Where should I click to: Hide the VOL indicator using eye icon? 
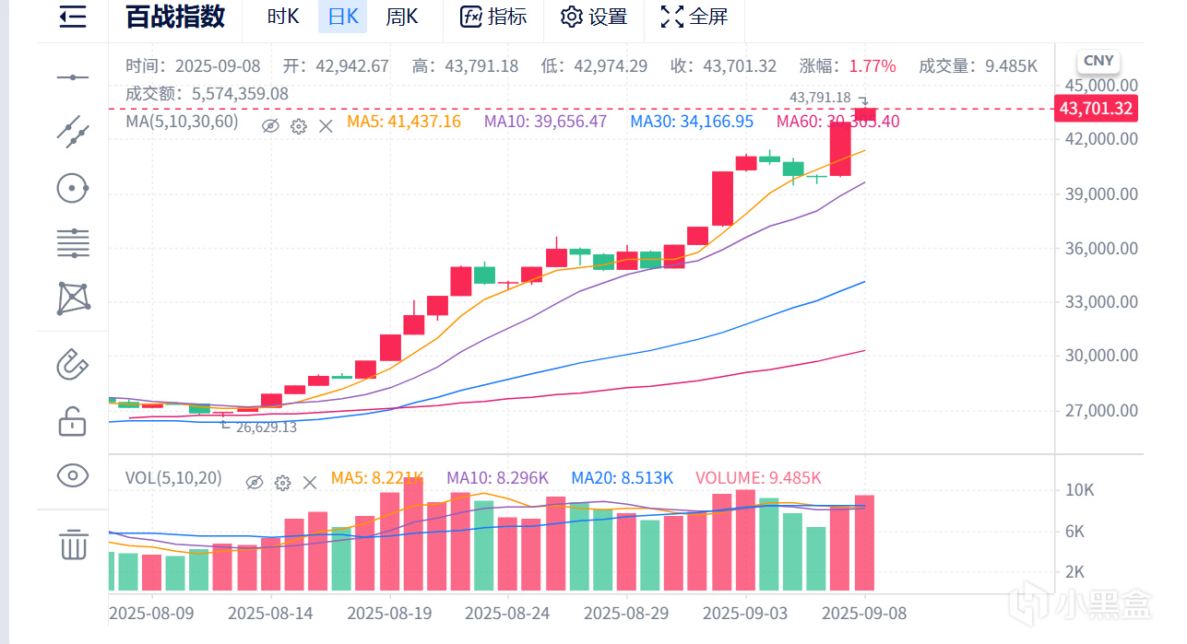[x=255, y=482]
